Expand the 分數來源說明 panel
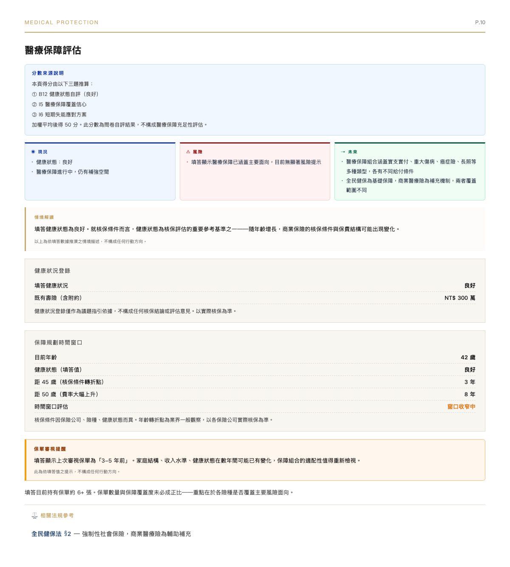Screen dimensions: 510x567 coord(48,73)
